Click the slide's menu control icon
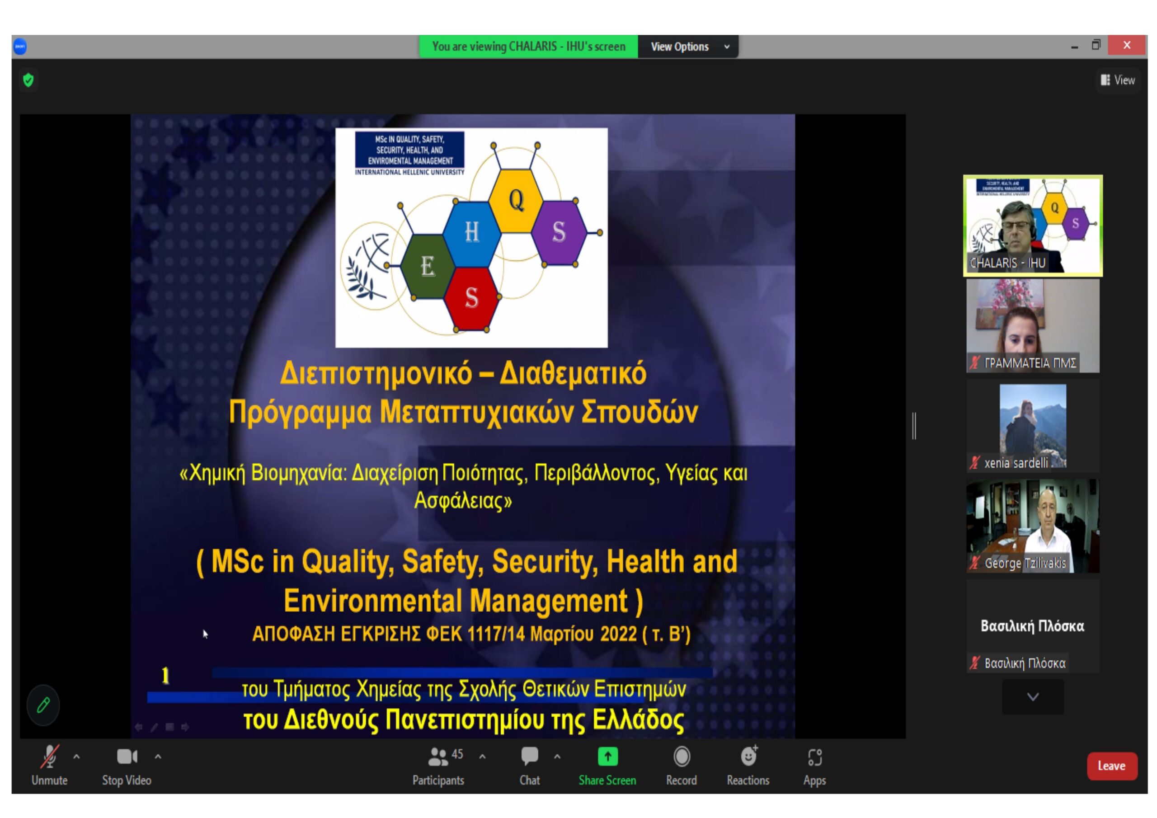 pos(170,727)
